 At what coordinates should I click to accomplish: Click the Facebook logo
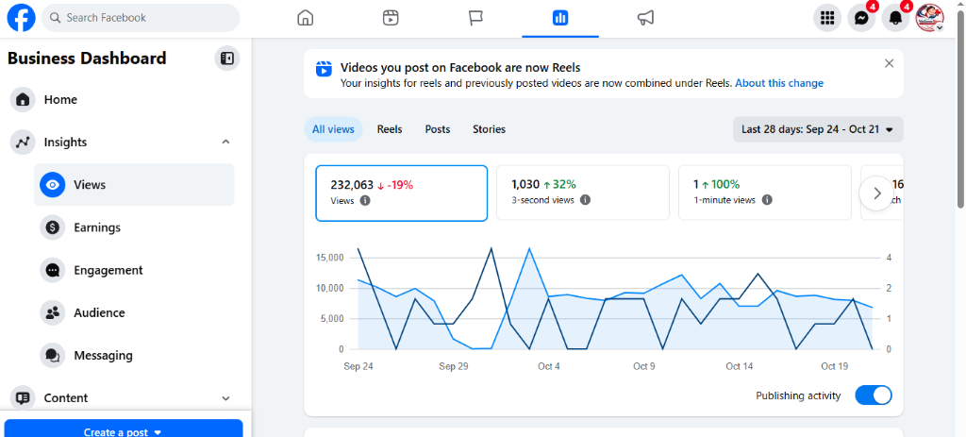(21, 18)
